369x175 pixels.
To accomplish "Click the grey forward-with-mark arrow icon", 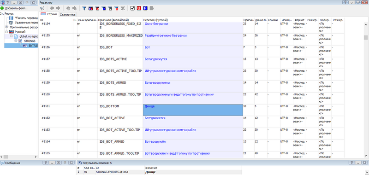I will pyautogui.click(x=74, y=8).
